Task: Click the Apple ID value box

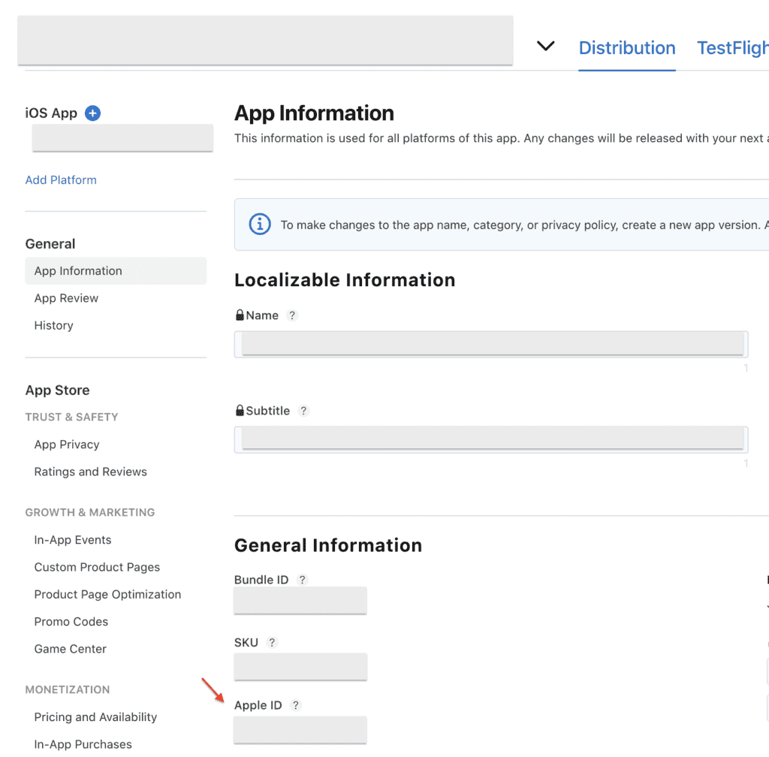Action: 300,730
